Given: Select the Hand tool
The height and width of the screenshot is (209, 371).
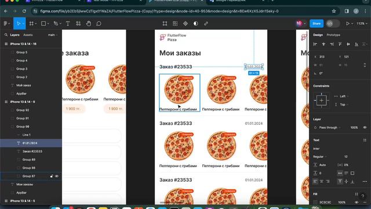Looking at the screenshot, I should point(89,23).
